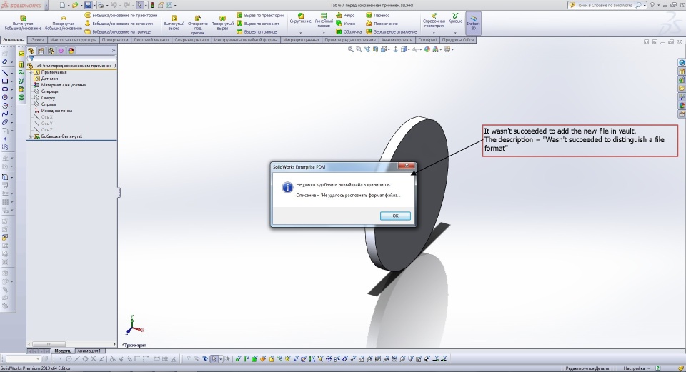The height and width of the screenshot is (372, 686).
Task: Open the DisplayManager color ball tab
Action: point(71,51)
